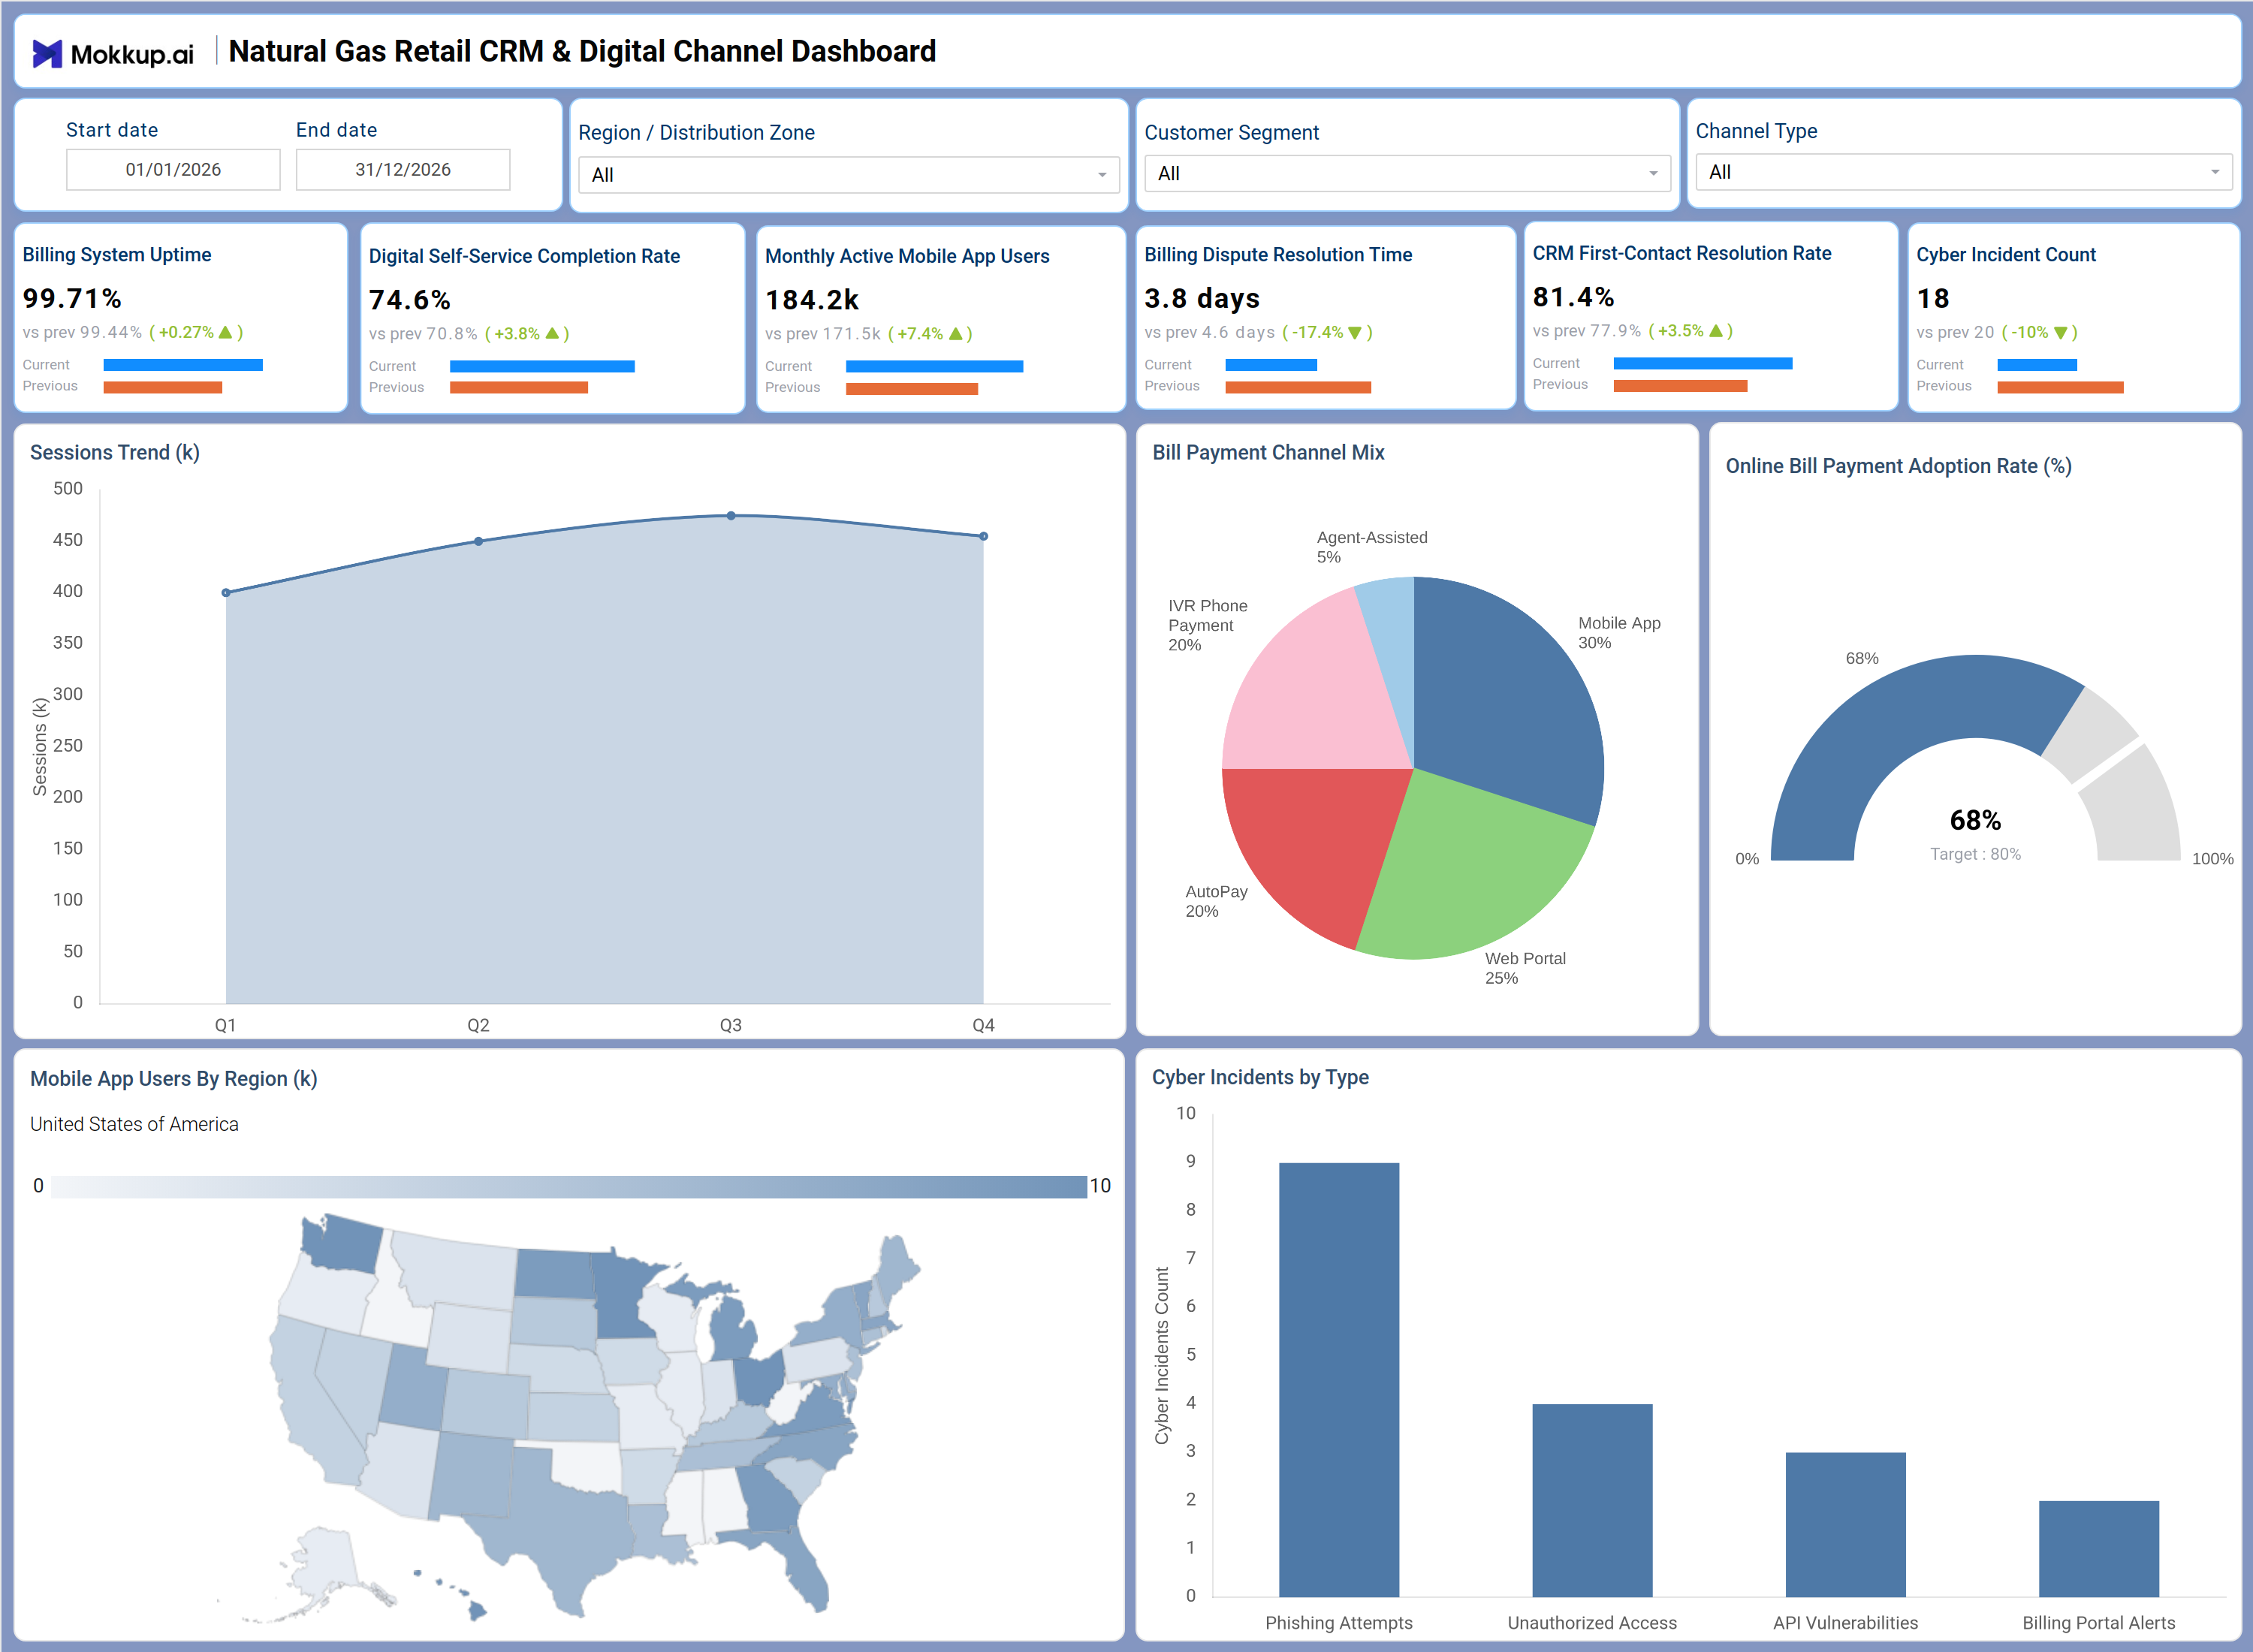Open the Customer Segment dropdown
Screen dimensions: 2253x1652
[1407, 173]
